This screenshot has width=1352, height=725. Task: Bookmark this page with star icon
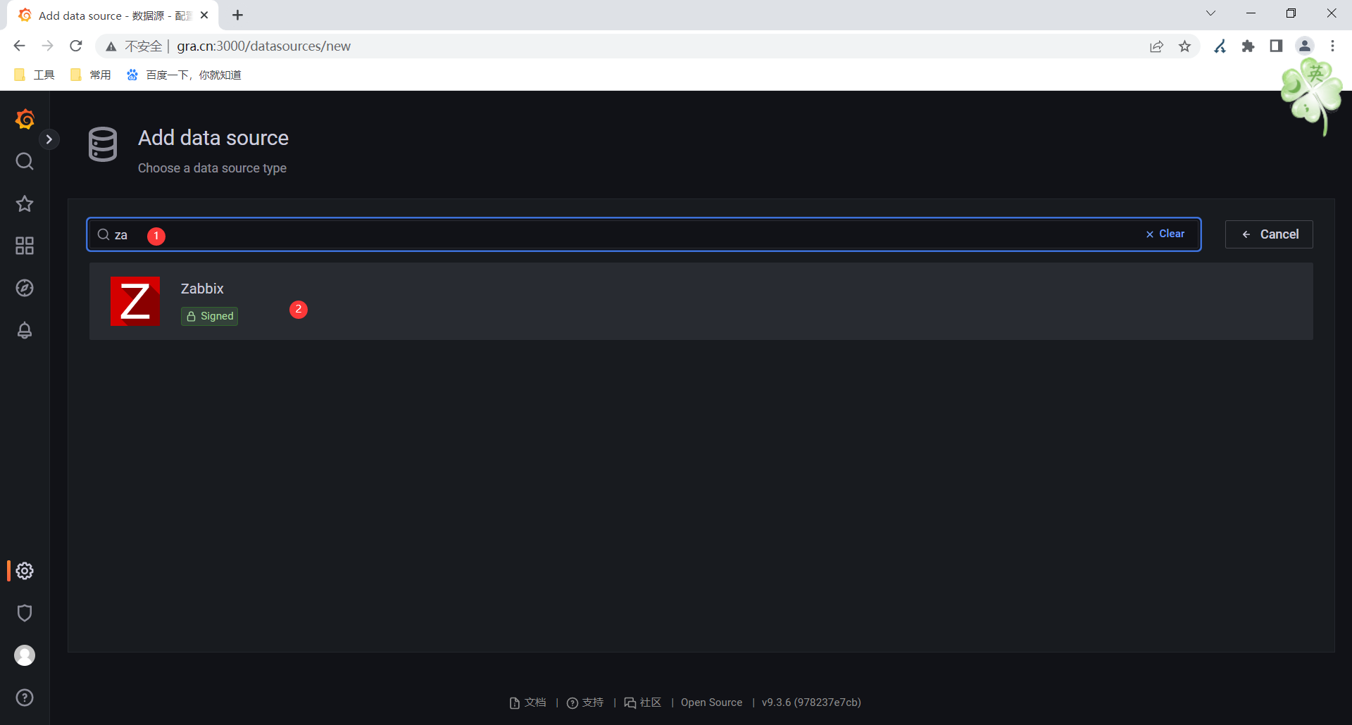point(1185,46)
